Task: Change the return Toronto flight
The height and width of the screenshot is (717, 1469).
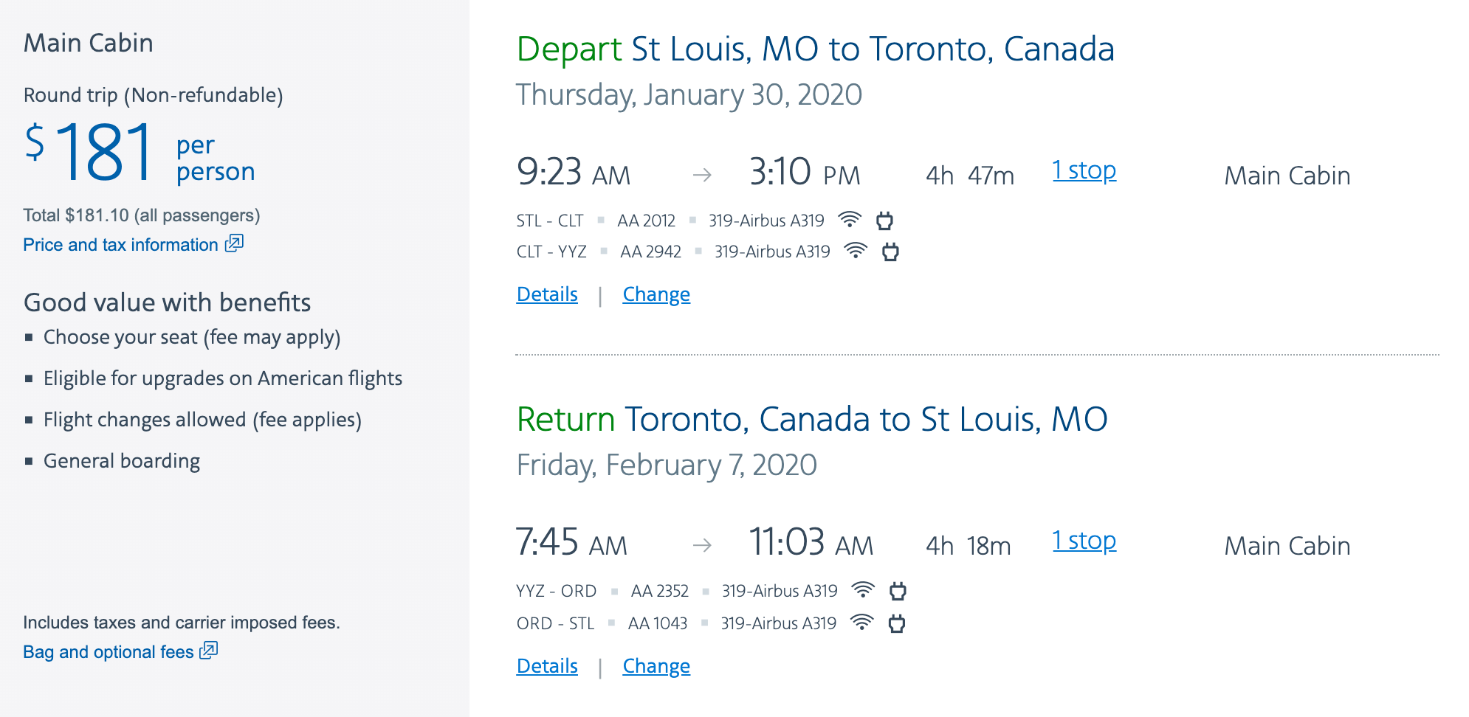Action: 656,666
